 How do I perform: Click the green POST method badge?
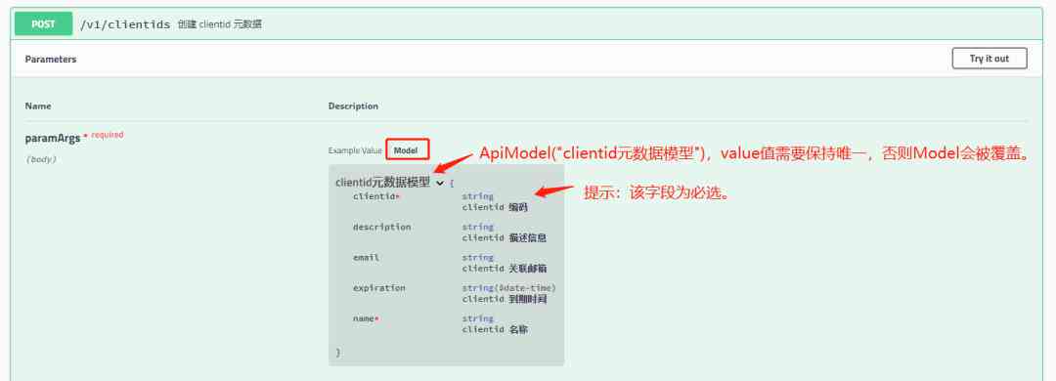click(x=43, y=24)
